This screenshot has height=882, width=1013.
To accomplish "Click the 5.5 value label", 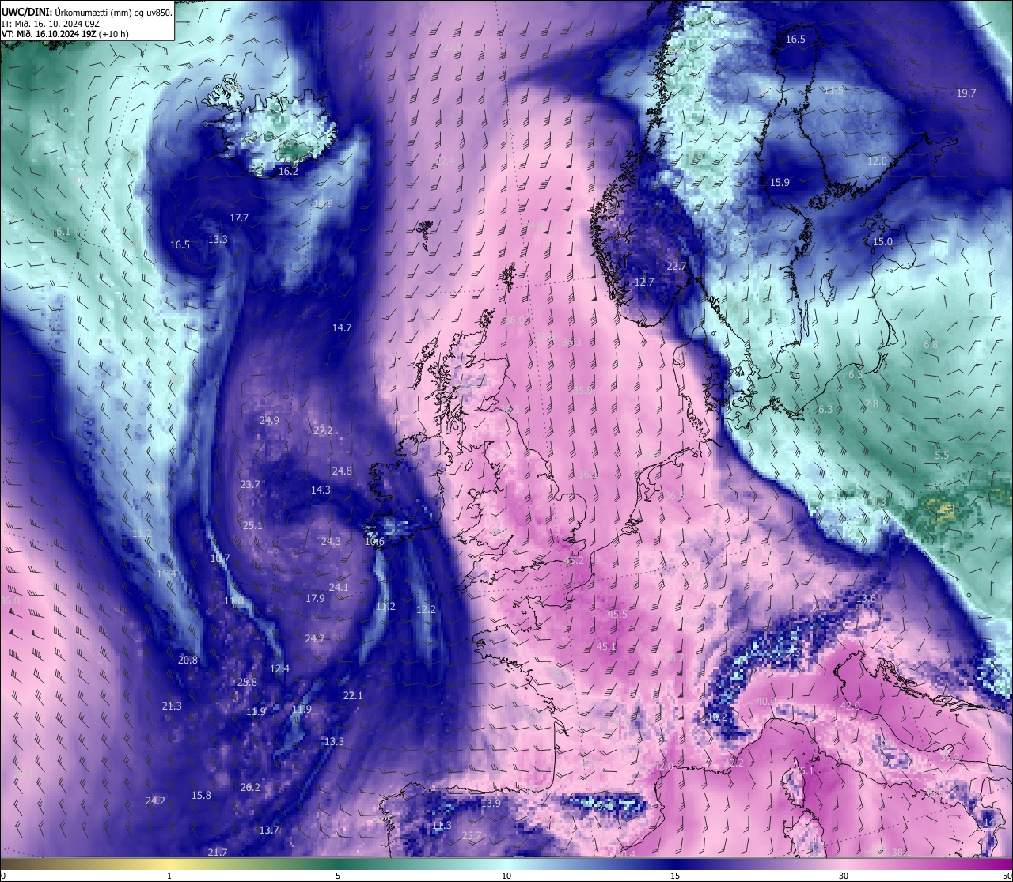I will [942, 455].
